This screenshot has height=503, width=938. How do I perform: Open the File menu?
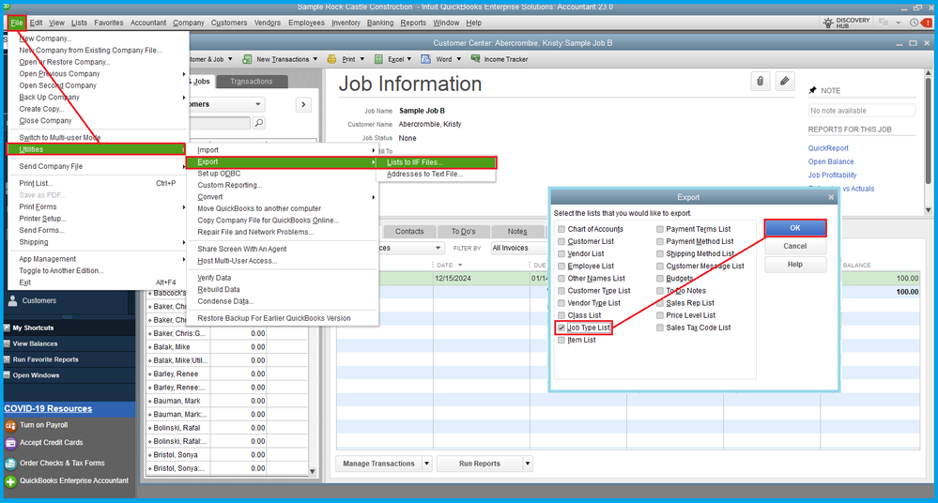[17, 23]
